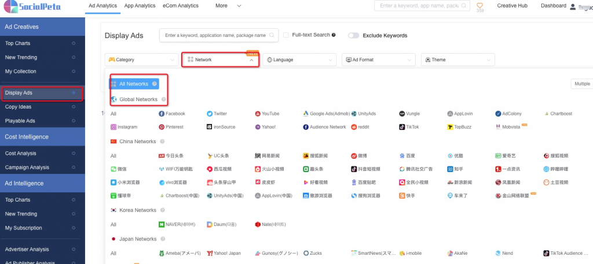Viewport: 593px width, 264px height.
Task: Show help tooltip next to China Networks
Action: click(162, 142)
